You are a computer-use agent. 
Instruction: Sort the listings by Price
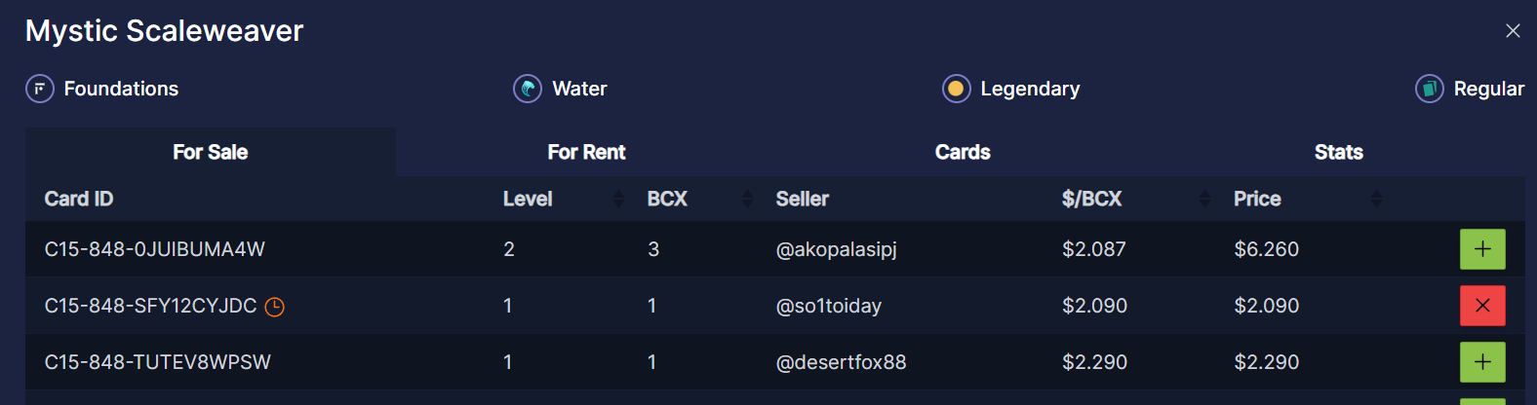click(x=1376, y=200)
